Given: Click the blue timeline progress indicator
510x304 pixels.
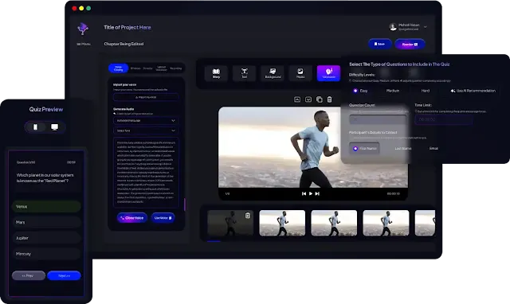Looking at the screenshot, I should click(214, 241).
